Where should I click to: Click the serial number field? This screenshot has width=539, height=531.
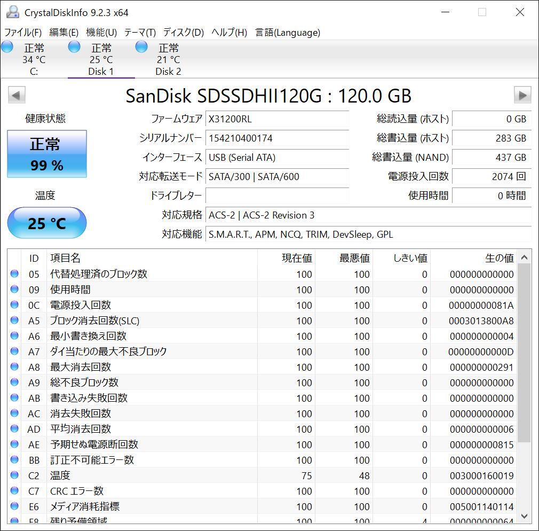tap(277, 138)
